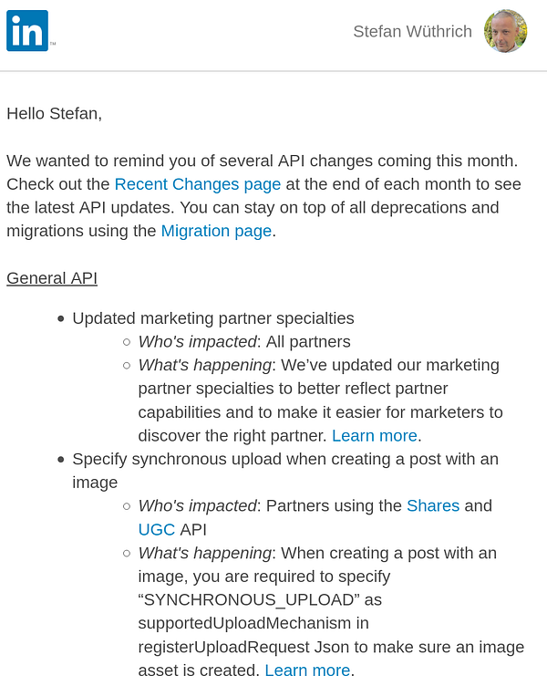
Task: Click "What's happening" before "We've updated"
Action: [204, 366]
